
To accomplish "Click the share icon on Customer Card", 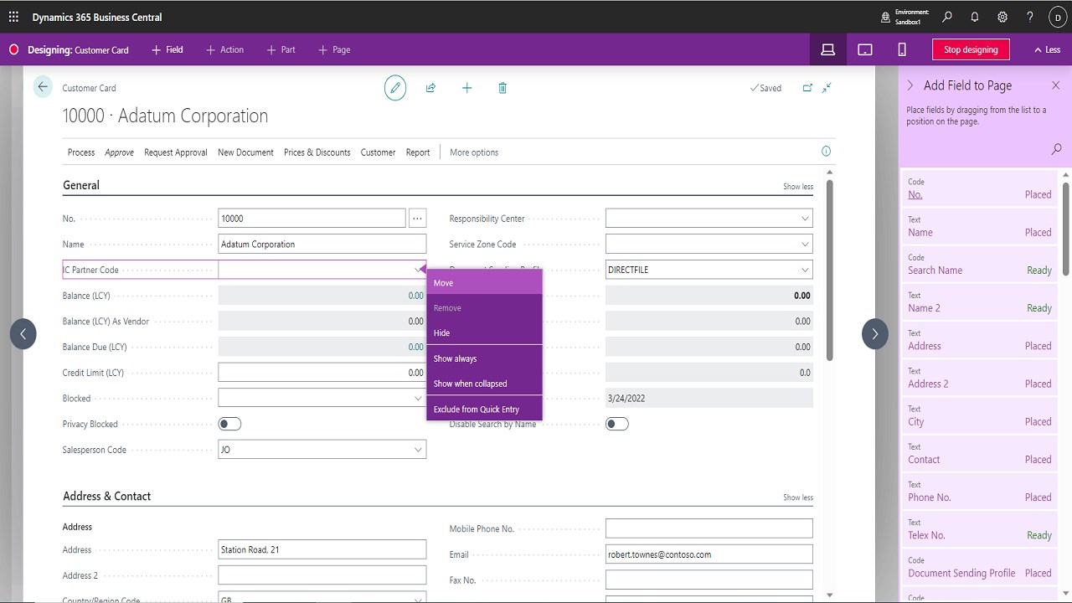I will tap(430, 88).
